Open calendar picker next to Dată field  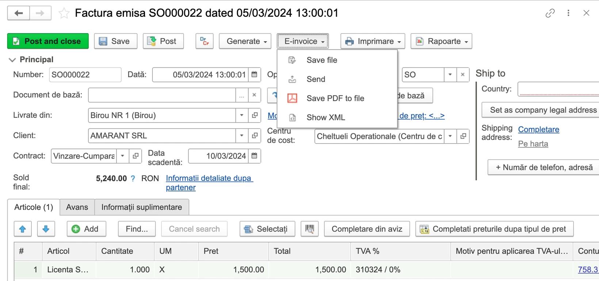tap(255, 75)
